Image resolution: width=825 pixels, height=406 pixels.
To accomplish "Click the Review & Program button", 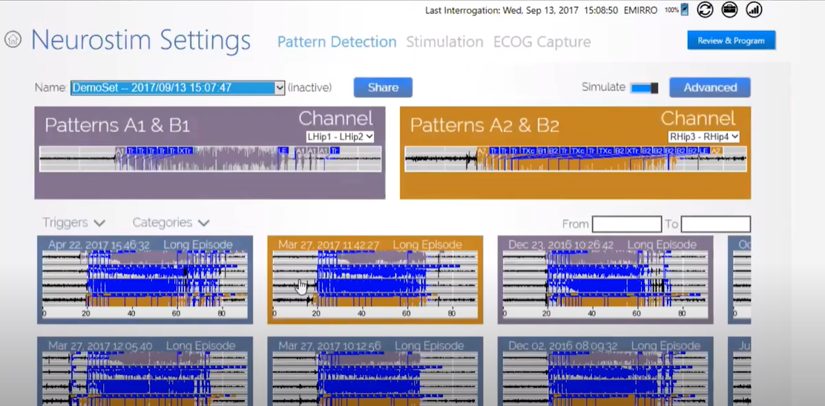I will point(731,41).
